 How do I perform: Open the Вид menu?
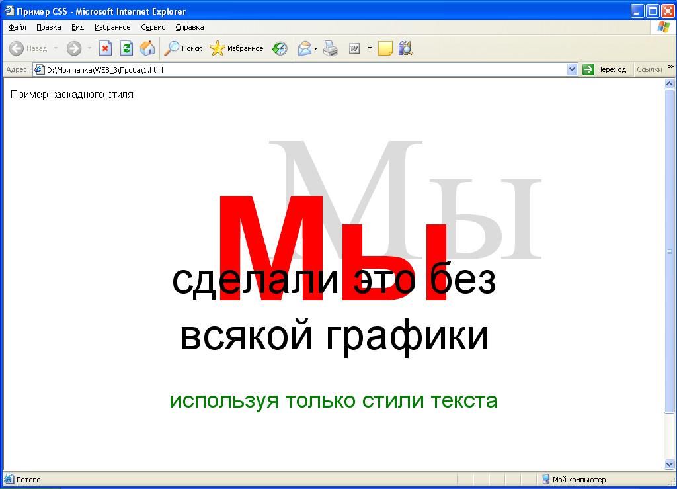coord(78,27)
